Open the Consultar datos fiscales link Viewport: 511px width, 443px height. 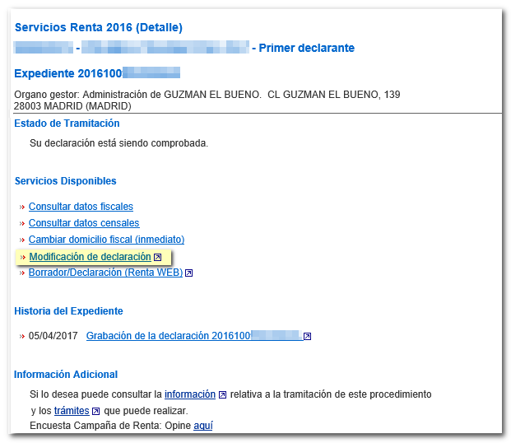pyautogui.click(x=81, y=207)
